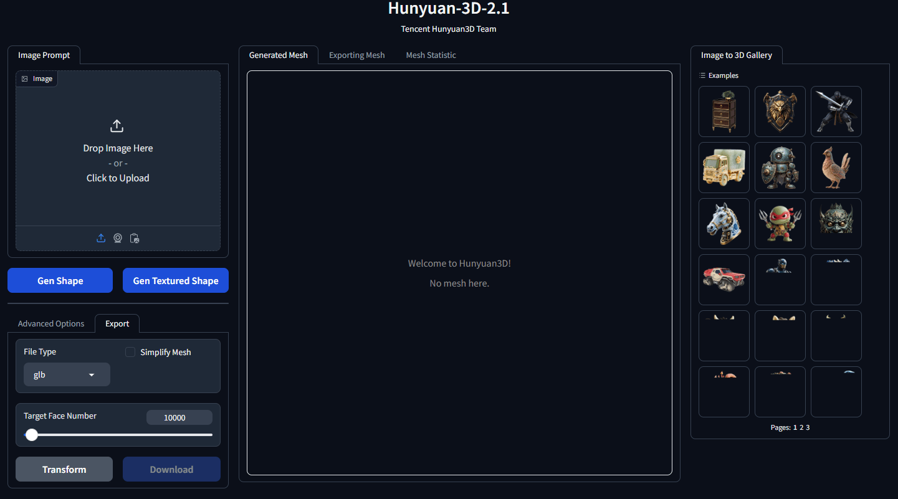Choose the red monster truck example
The image size is (898, 499).
(x=724, y=280)
